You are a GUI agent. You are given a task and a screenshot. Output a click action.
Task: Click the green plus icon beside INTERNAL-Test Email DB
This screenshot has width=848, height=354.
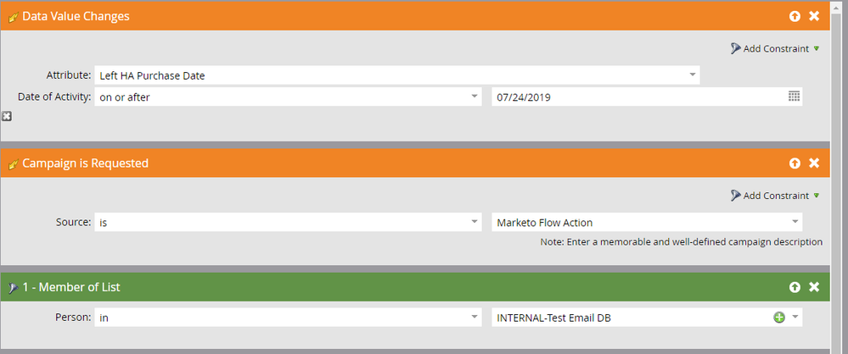click(x=778, y=318)
